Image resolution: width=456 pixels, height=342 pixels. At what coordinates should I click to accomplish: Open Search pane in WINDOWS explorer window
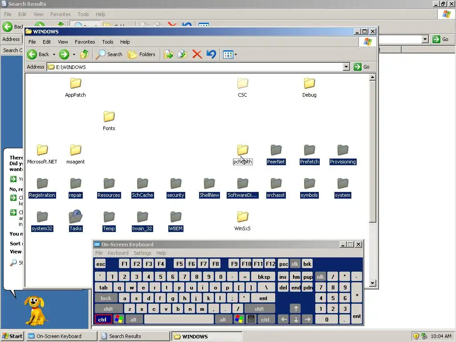point(110,54)
